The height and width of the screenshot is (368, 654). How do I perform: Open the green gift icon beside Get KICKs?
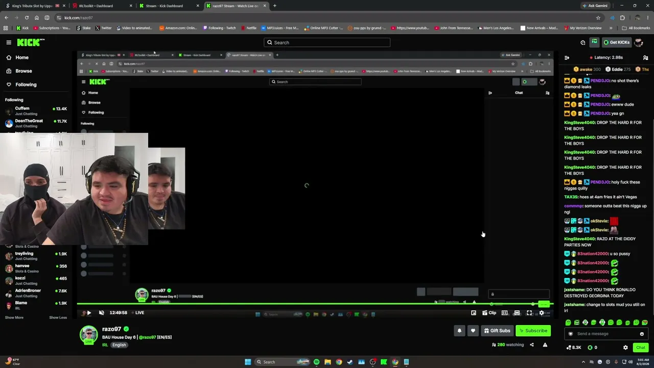[x=594, y=42]
